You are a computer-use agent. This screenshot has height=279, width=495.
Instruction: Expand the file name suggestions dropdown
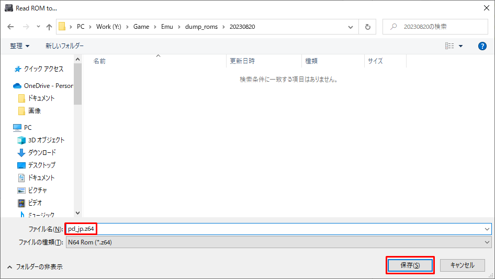tap(487, 229)
